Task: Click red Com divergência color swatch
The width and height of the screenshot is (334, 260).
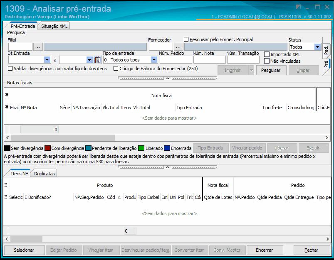Action: pos(47,148)
